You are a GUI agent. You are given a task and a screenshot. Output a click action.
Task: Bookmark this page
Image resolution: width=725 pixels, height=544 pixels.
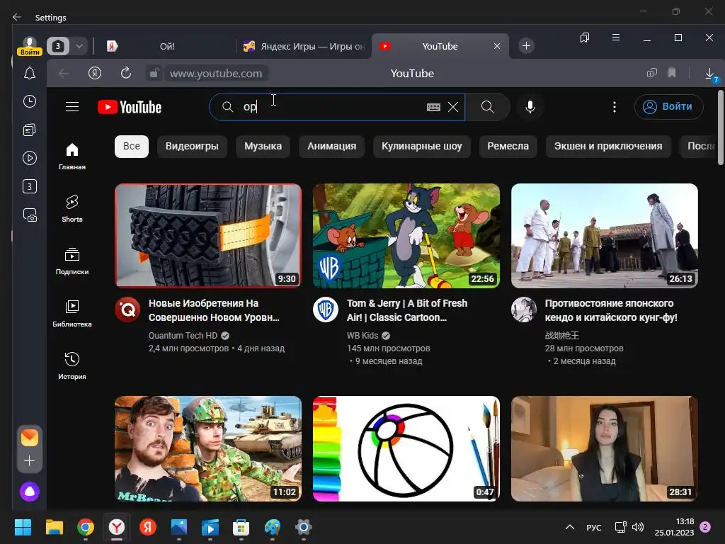(x=672, y=73)
